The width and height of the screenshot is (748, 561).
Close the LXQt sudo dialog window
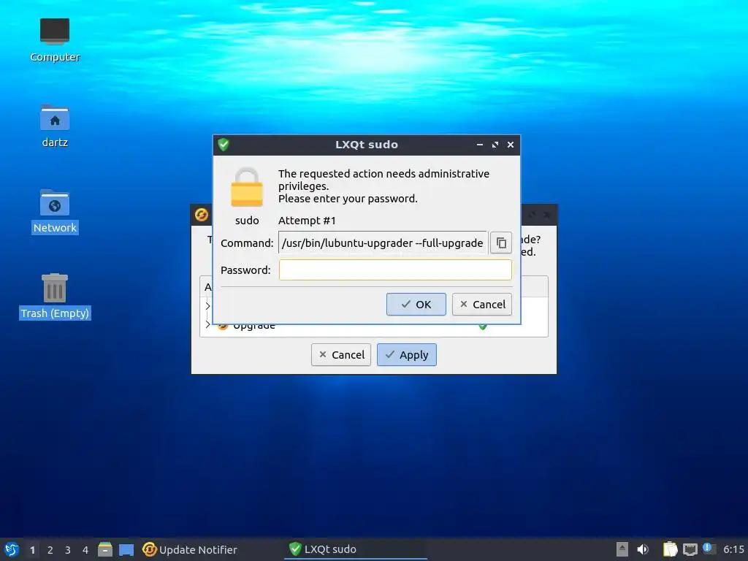tap(511, 145)
